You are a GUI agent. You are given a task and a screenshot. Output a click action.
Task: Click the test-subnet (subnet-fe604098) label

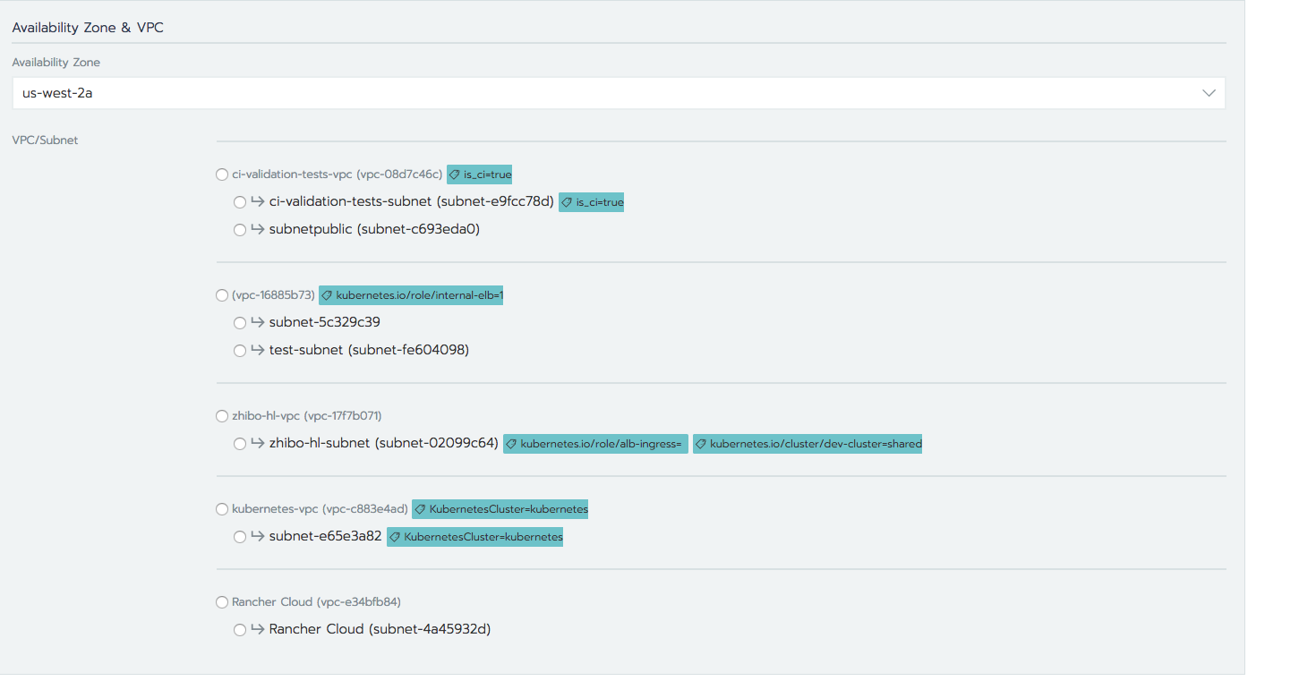(369, 350)
